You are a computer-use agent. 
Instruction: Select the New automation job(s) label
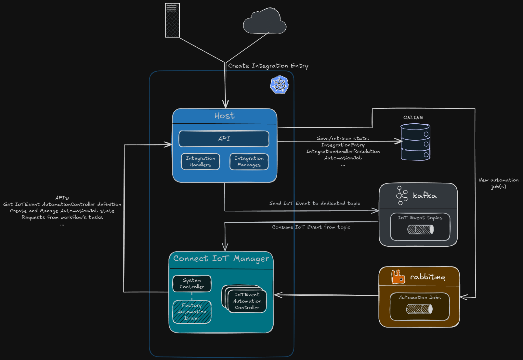[499, 183]
